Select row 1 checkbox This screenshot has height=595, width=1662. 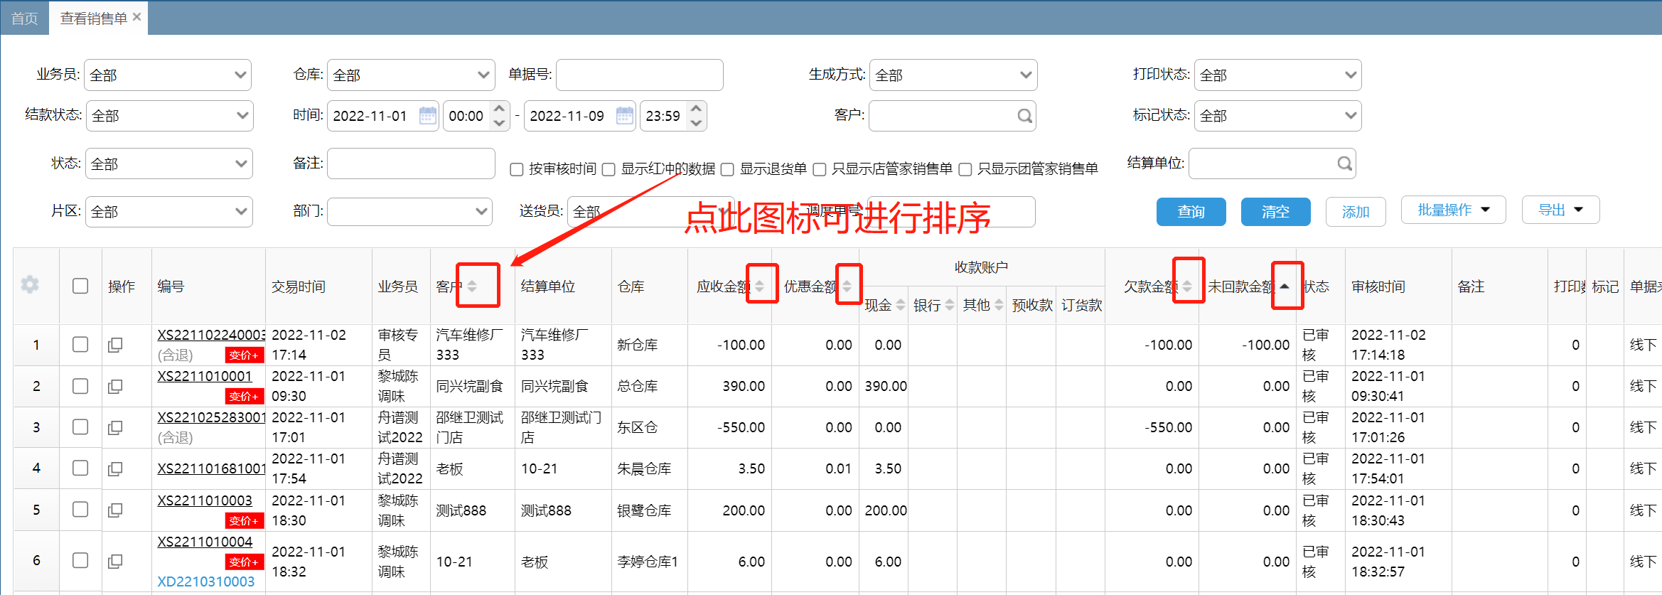point(80,344)
